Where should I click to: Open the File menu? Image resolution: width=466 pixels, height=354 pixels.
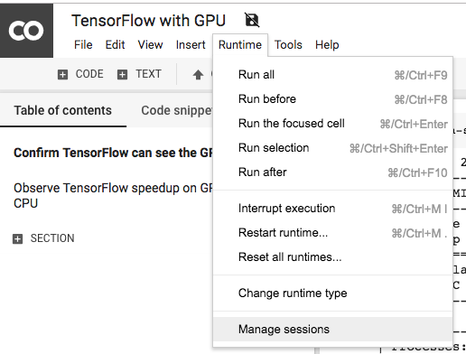[83, 45]
